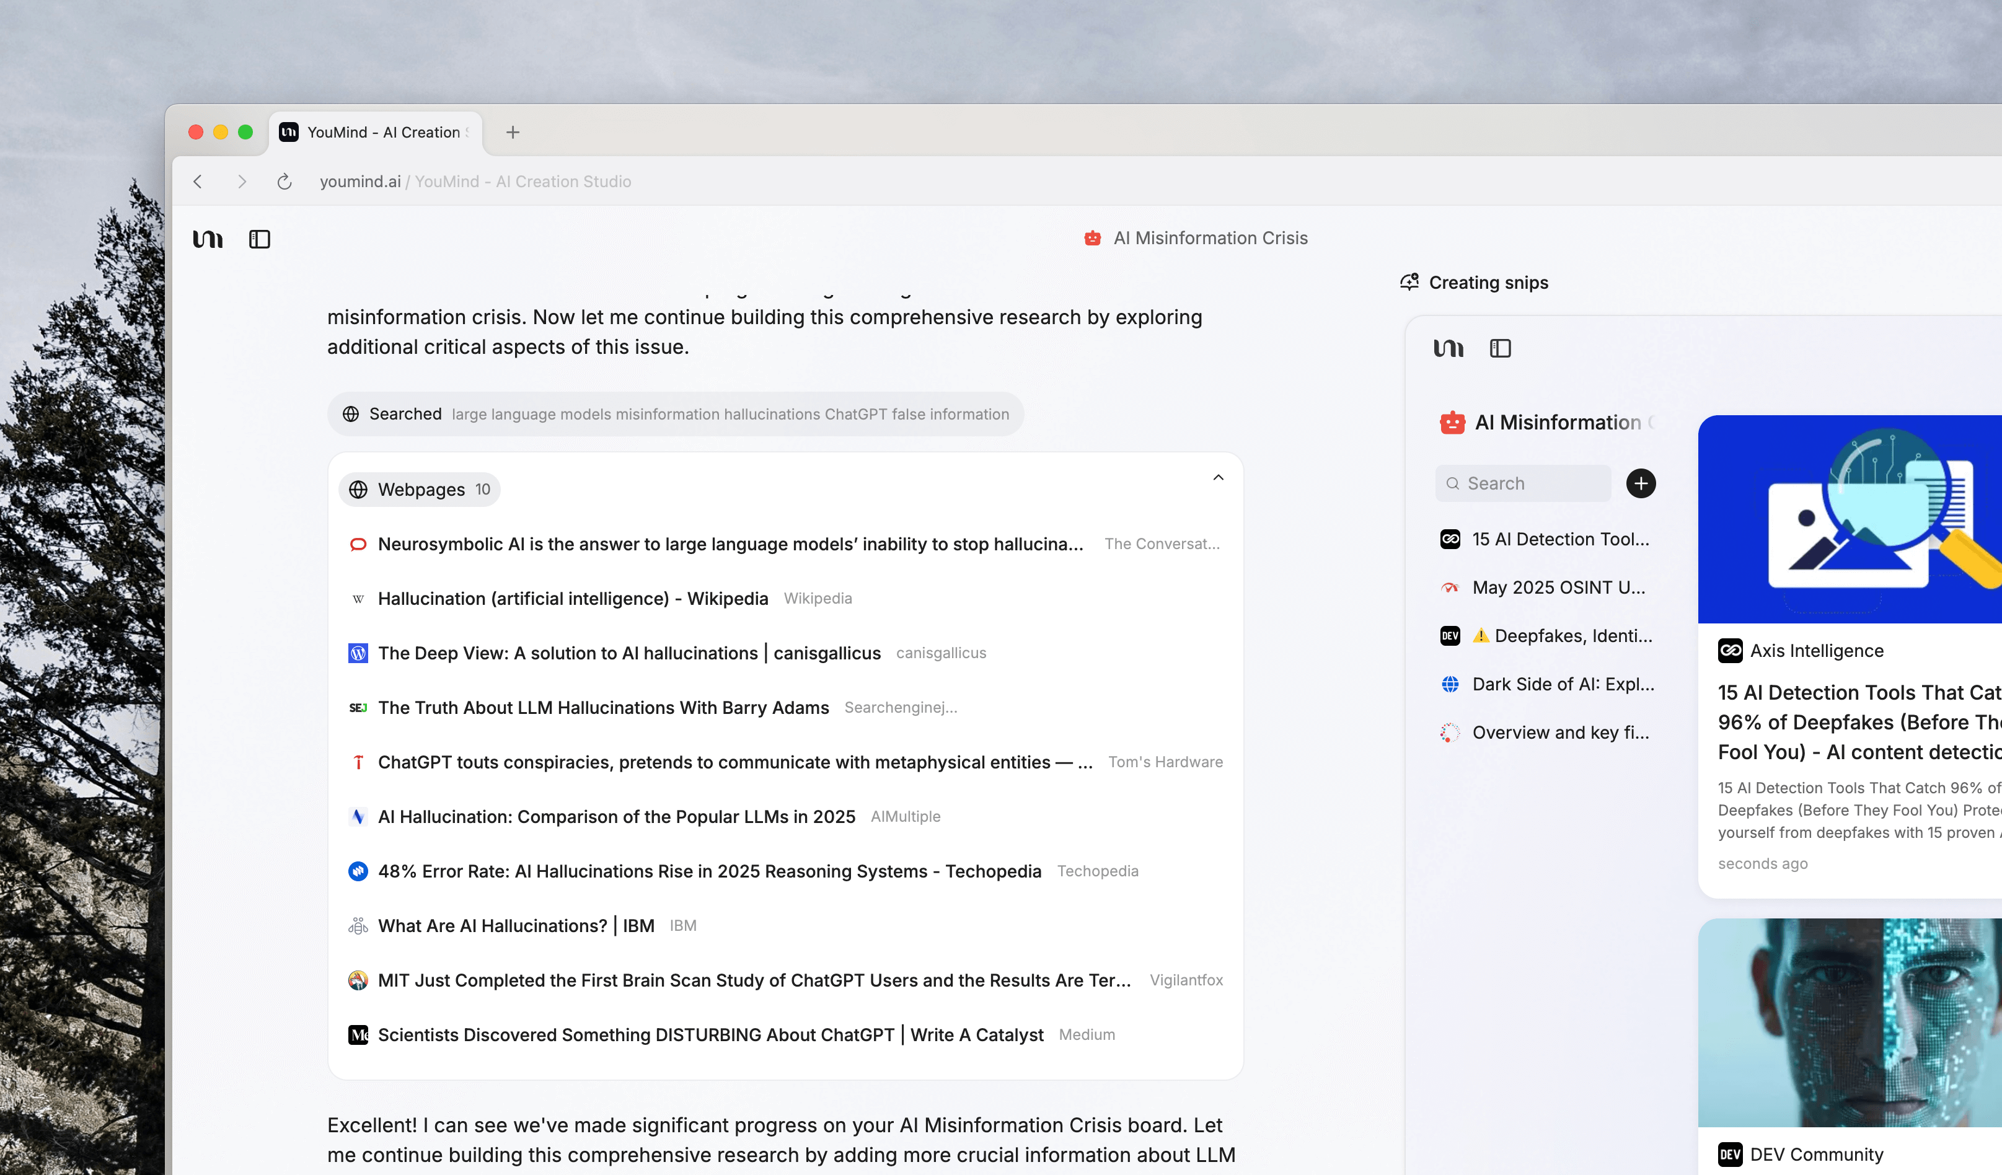Screen dimensions: 2002x1175
Task: Open the Hallucination Wikipedia result link
Action: (x=572, y=598)
